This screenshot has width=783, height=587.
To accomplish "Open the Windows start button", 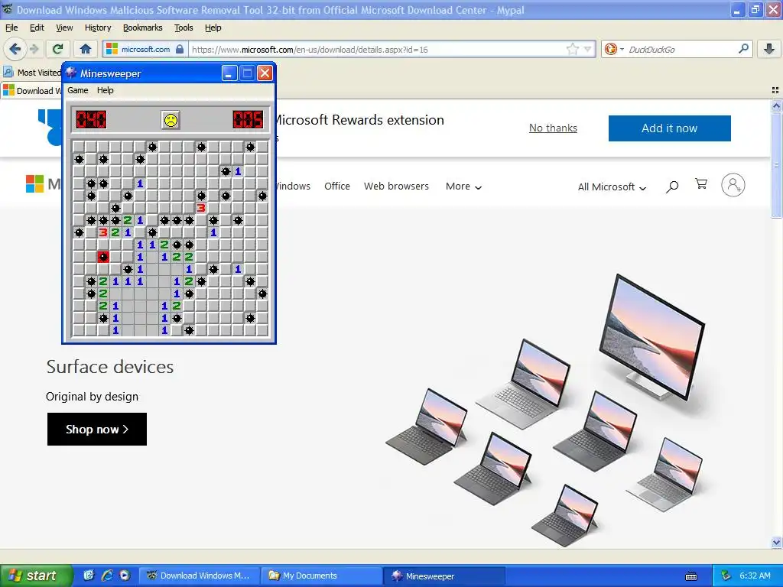I will (36, 576).
